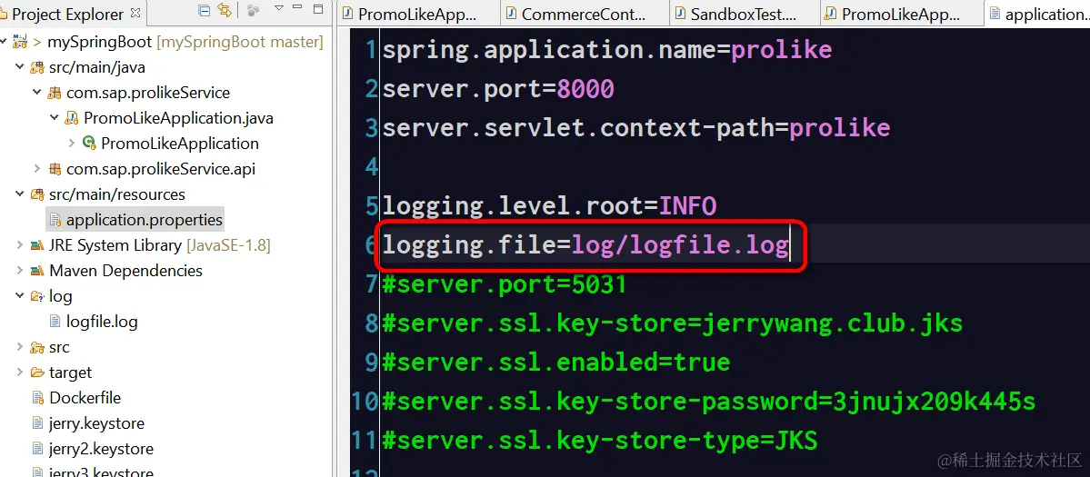Expand the PromoLikeApplication class node
1090x477 pixels.
click(72, 144)
